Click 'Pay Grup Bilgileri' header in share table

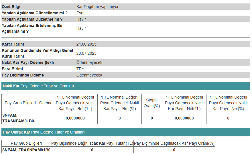(26, 143)
